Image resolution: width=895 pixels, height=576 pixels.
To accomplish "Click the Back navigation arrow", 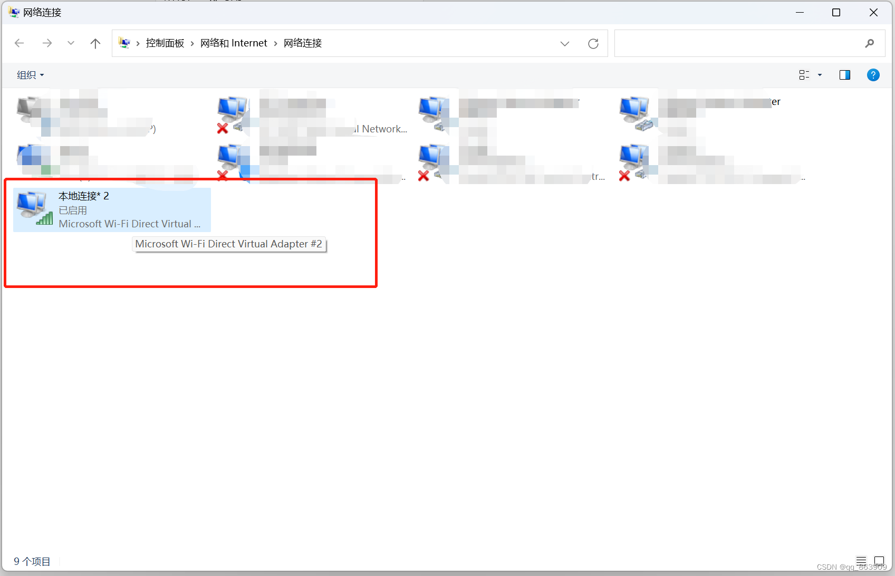I will pyautogui.click(x=20, y=43).
